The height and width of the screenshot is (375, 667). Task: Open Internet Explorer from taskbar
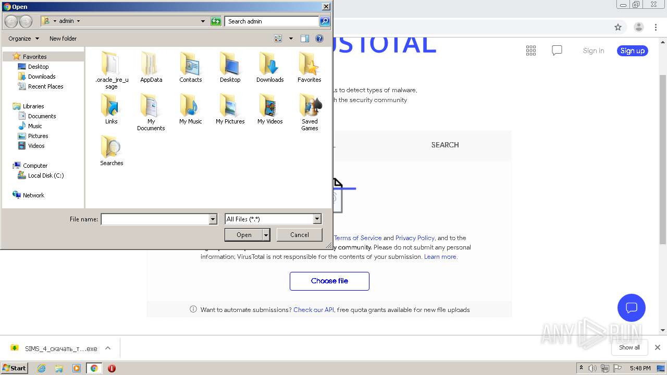[41, 368]
